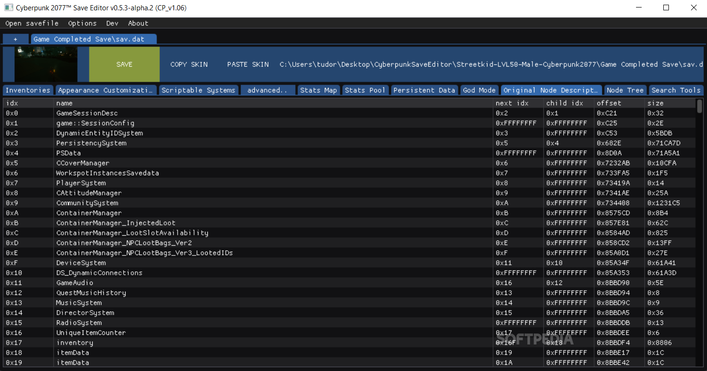Select the MusicSystem row name
The height and width of the screenshot is (371, 707).
[x=79, y=302]
